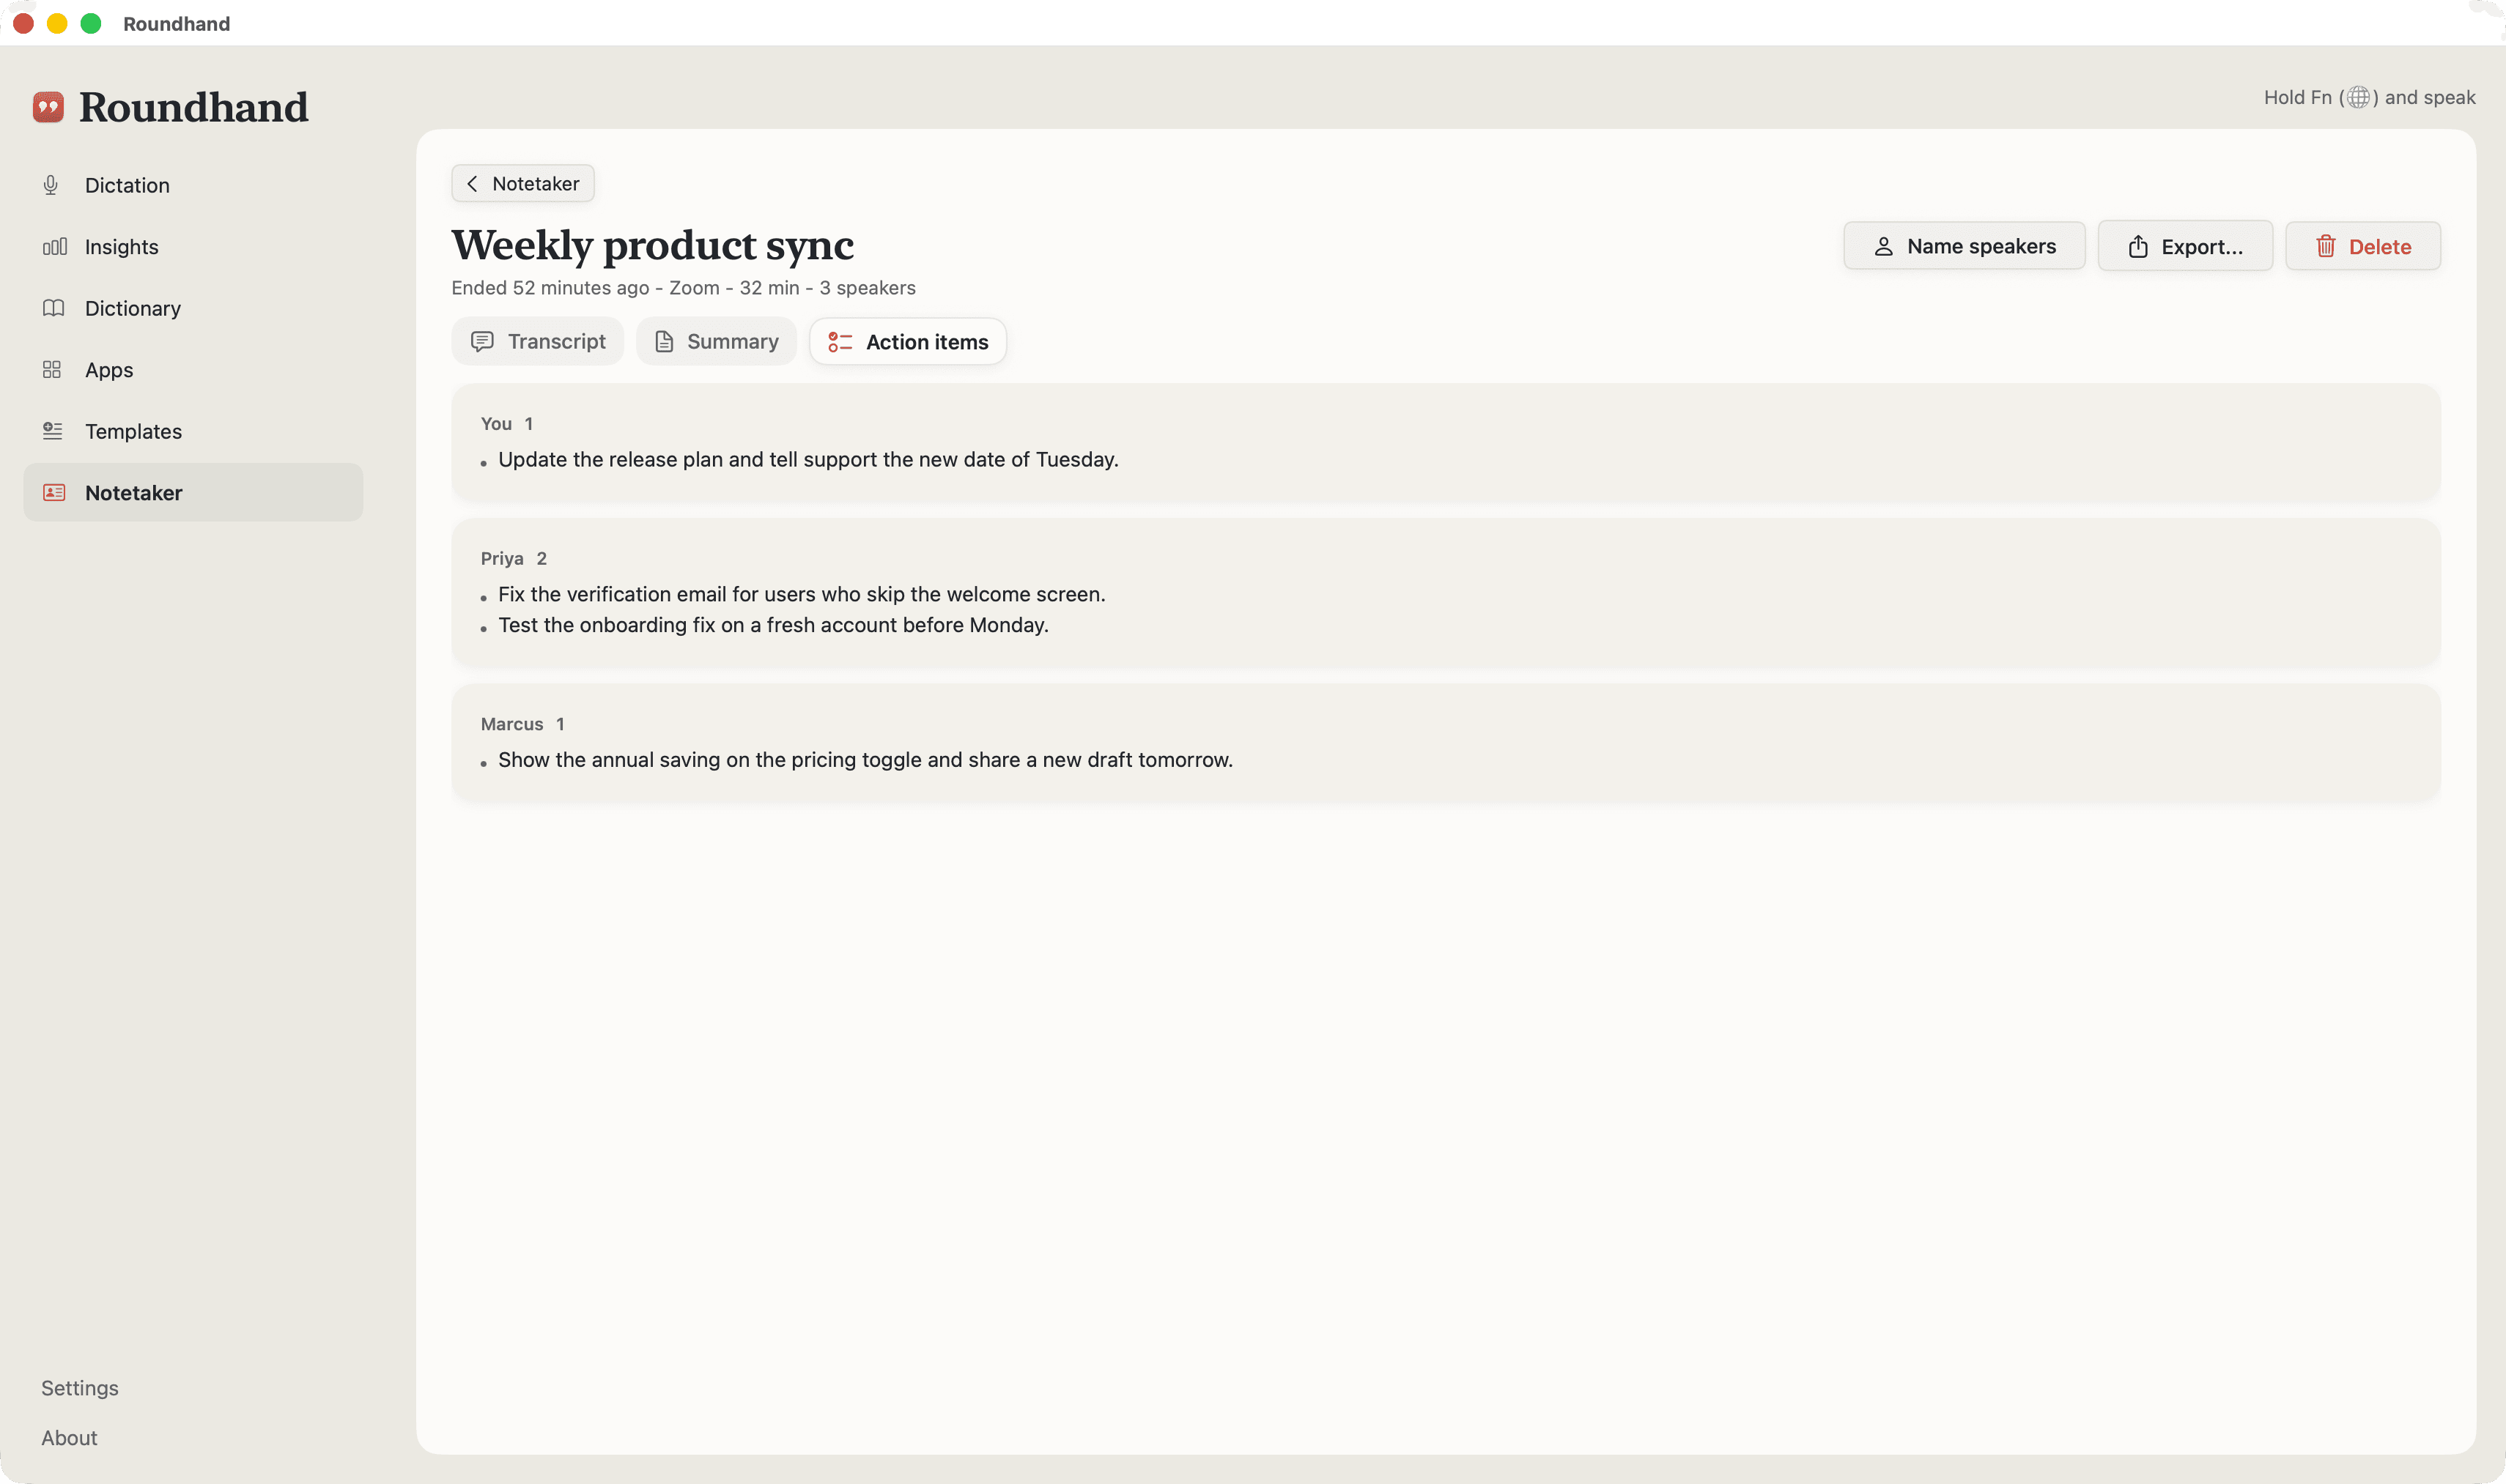
Task: Click the Dictionary book icon
Action: pyautogui.click(x=54, y=308)
